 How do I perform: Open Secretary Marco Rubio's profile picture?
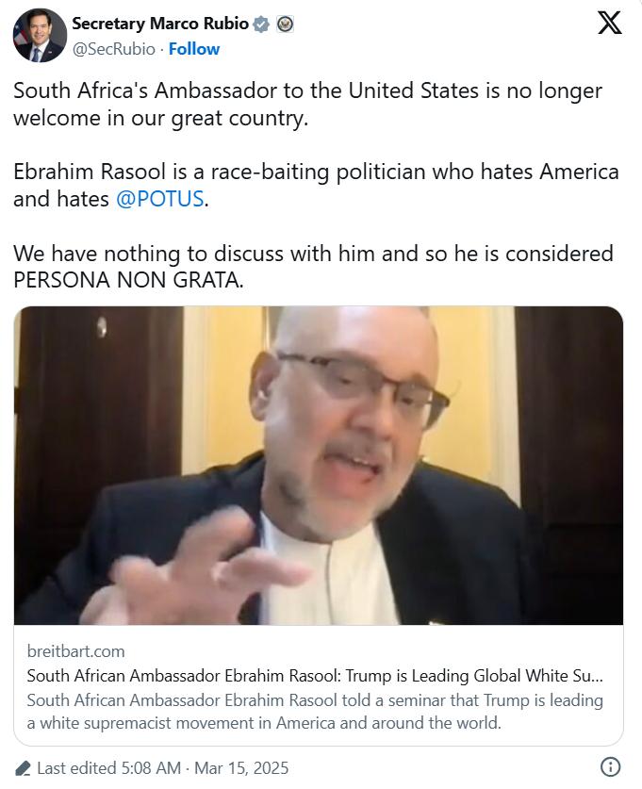(40, 35)
